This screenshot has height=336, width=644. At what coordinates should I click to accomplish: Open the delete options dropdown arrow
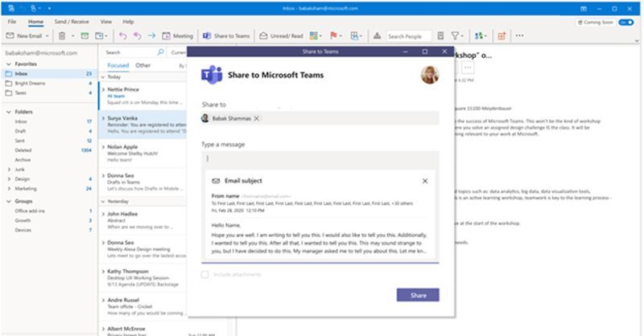coord(72,36)
